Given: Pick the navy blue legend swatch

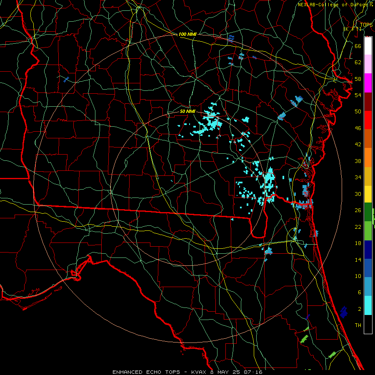Looking at the screenshot, I should 368,250.
